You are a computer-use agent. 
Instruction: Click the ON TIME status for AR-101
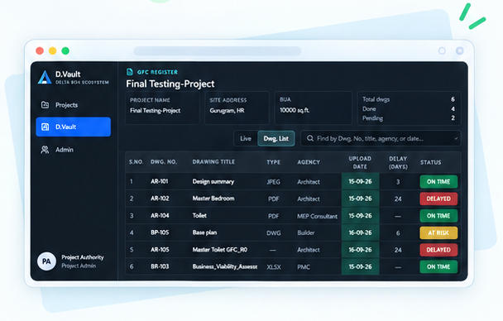point(438,181)
